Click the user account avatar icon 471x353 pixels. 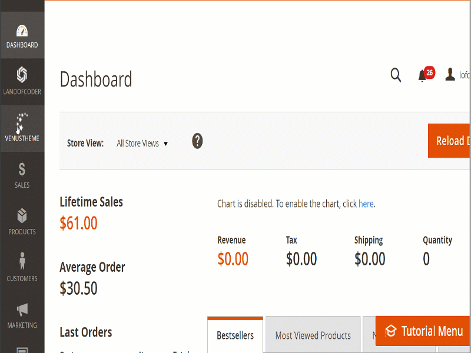[450, 75]
